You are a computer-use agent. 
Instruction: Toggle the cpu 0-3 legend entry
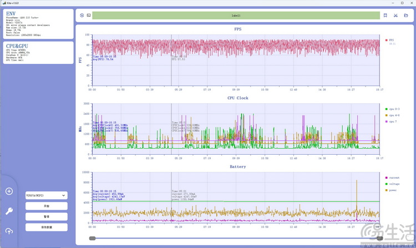click(392, 109)
